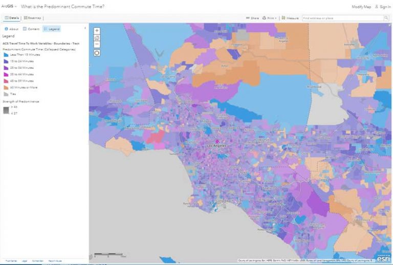
Task: Click the Esri logo
Action: pyautogui.click(x=384, y=258)
